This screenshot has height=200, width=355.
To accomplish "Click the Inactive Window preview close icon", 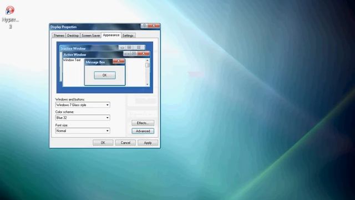I will pyautogui.click(x=139, y=47).
